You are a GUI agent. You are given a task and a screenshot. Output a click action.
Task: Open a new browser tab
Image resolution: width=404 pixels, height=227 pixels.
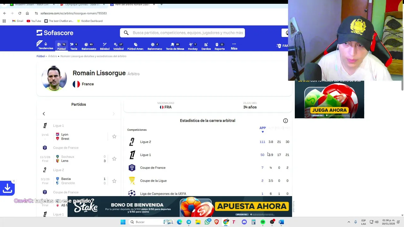click(x=161, y=4)
